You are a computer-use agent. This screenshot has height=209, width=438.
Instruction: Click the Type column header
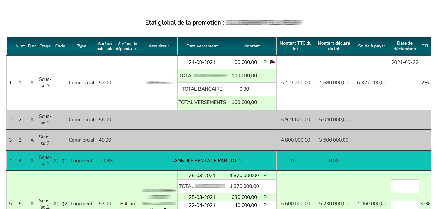(81, 46)
